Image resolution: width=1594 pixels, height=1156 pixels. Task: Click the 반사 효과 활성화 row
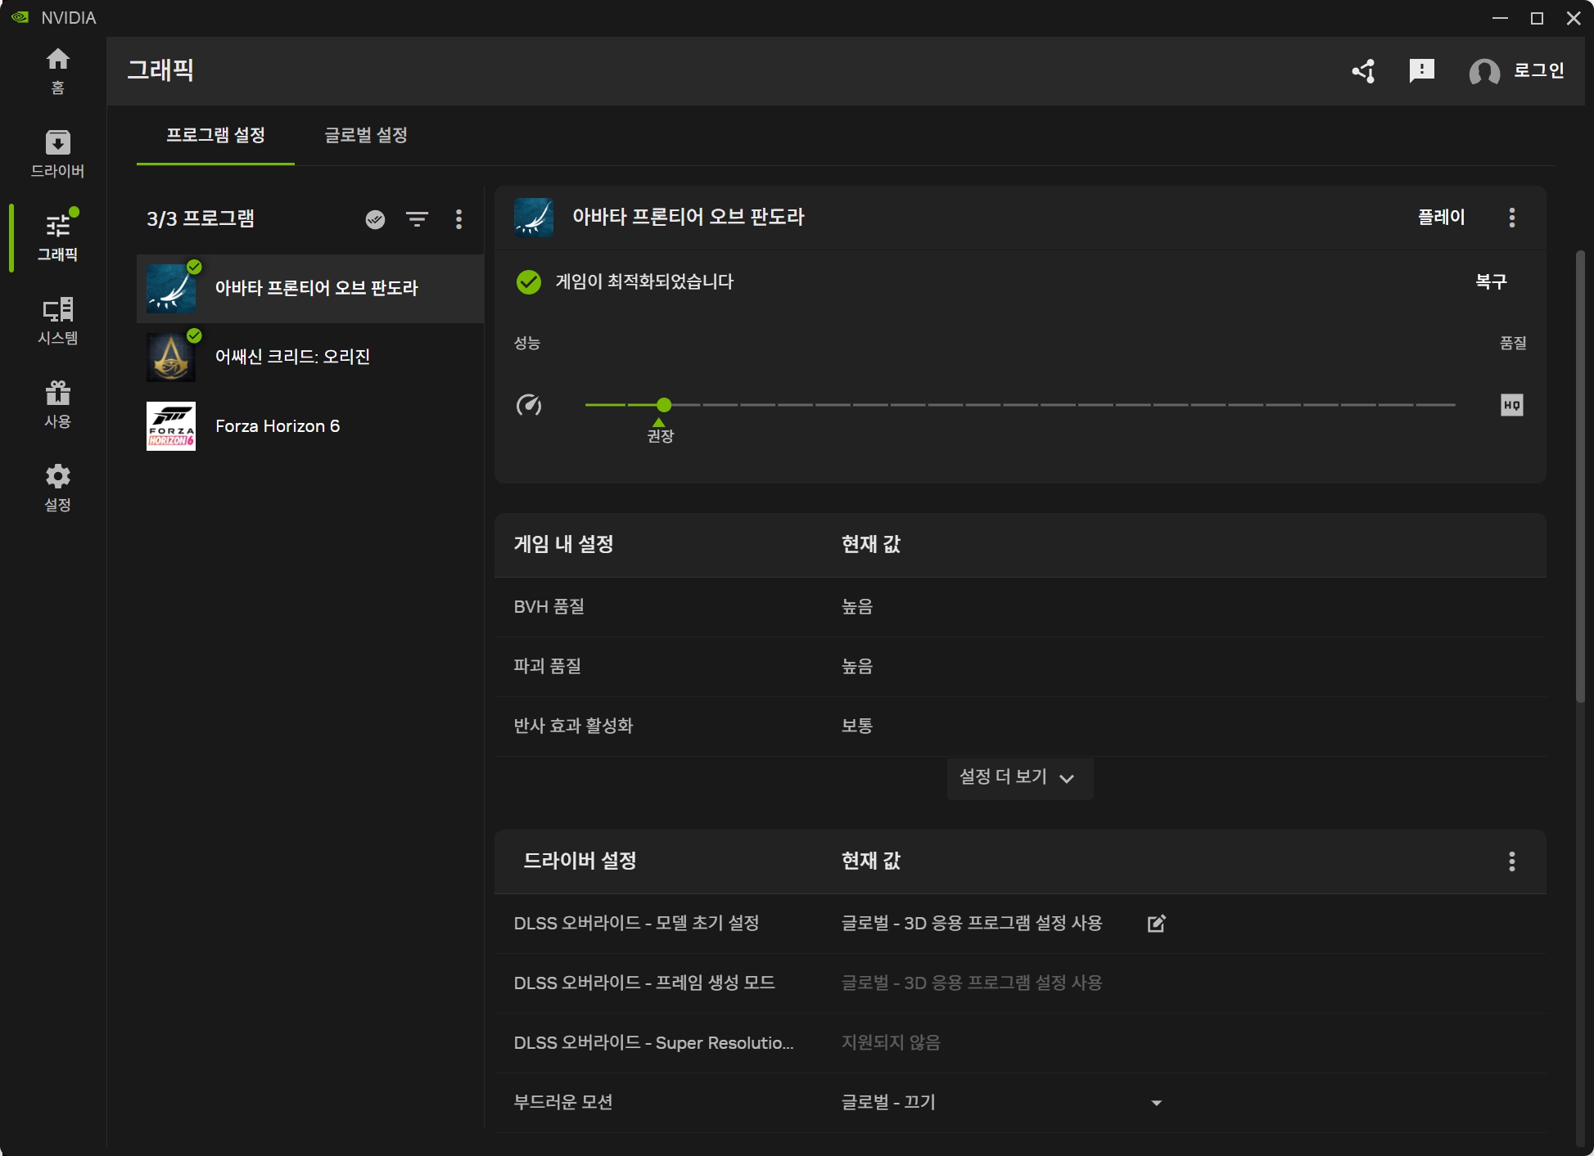coord(1020,726)
